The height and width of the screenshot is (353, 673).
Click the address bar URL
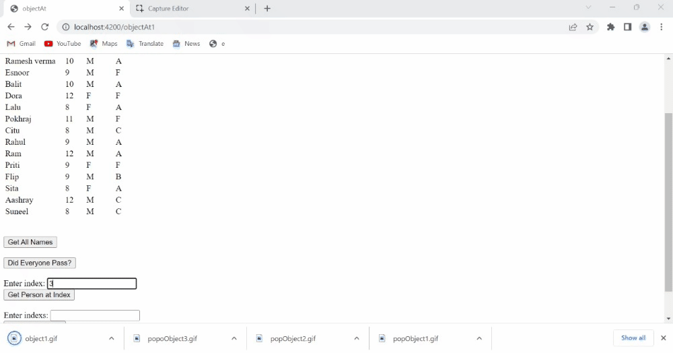coord(114,27)
